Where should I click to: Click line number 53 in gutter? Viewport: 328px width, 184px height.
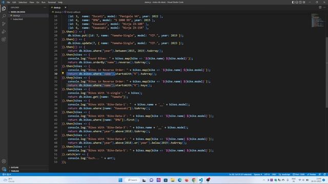coord(56,162)
